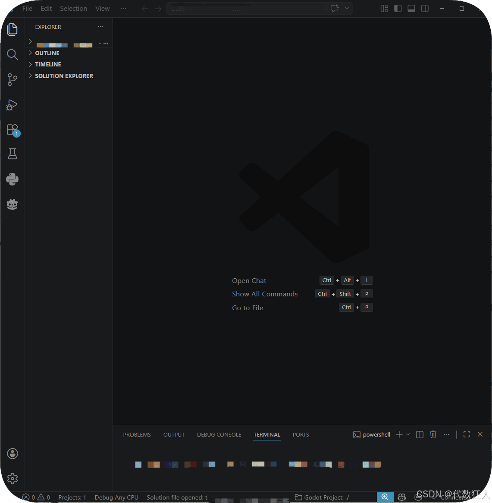Open the Edit menu
The image size is (492, 503).
[46, 9]
